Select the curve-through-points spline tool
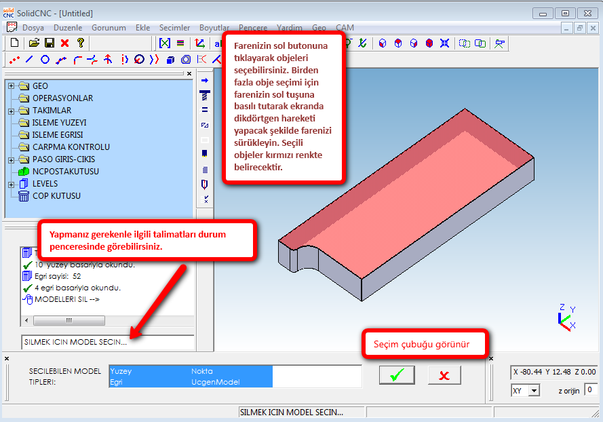Screen dimensions: 603x422 (x=61, y=60)
